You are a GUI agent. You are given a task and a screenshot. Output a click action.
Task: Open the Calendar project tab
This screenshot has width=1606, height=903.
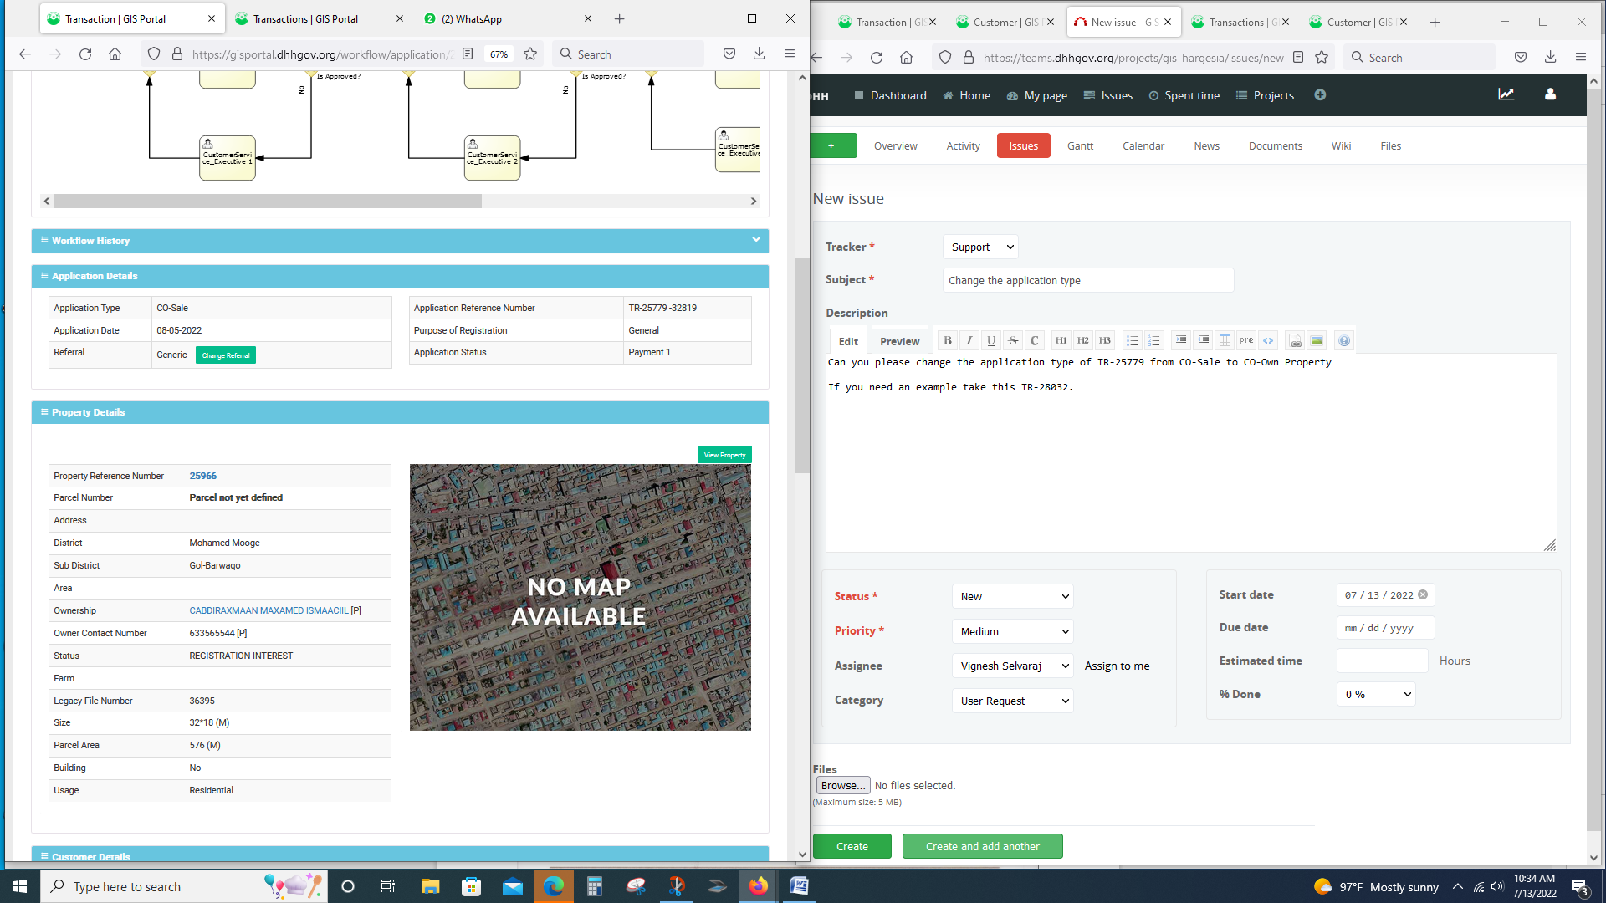click(1143, 145)
